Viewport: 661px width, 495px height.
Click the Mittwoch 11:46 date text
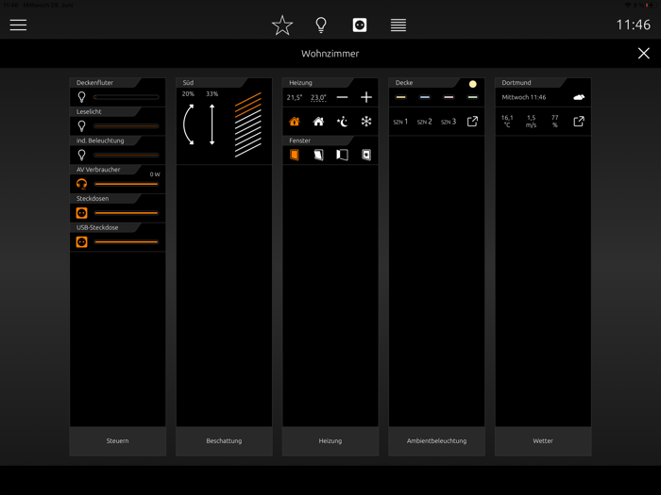523,97
